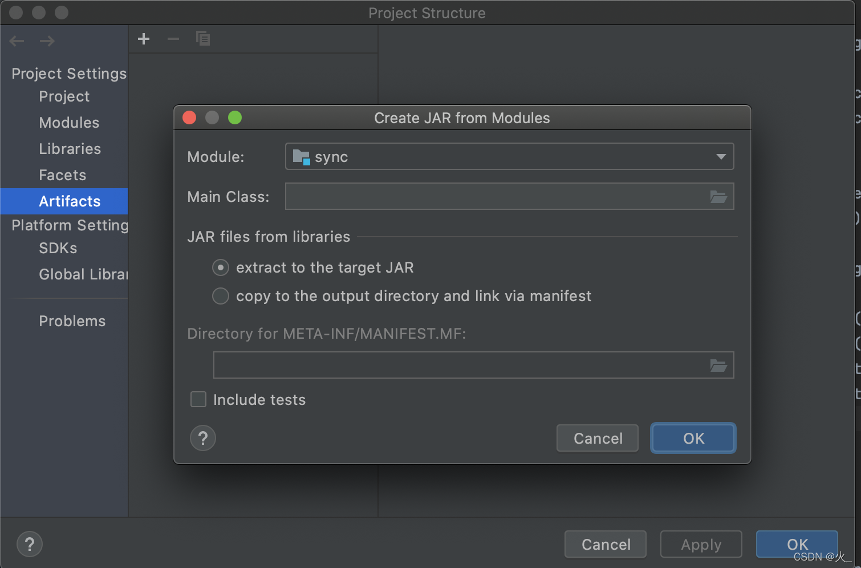Browse for Main Class folder icon

click(x=718, y=197)
